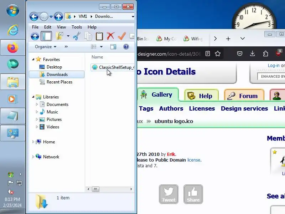The width and height of the screenshot is (285, 214).
Task: Toggle Firefox reader view icon
Action: (208, 54)
